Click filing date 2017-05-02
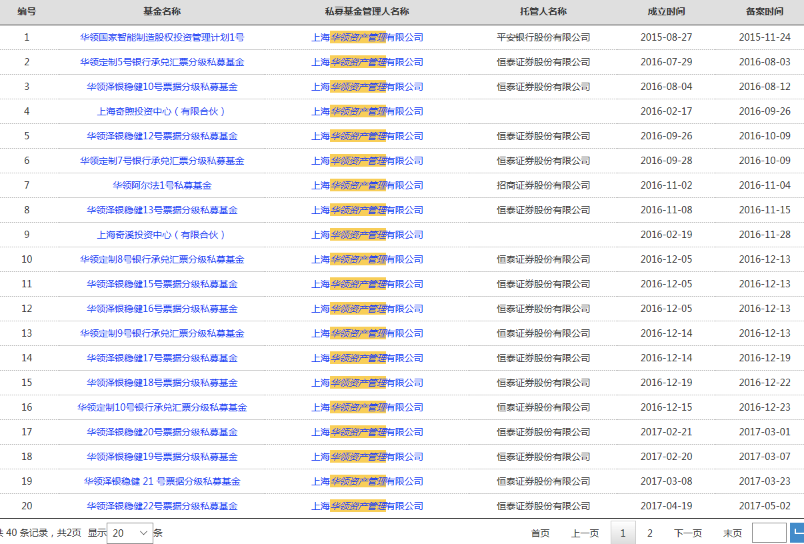 765,506
